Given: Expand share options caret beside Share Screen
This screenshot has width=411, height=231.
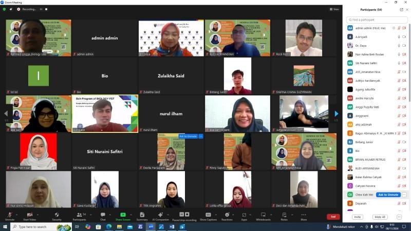Looking at the screenshot, I should [131, 215].
